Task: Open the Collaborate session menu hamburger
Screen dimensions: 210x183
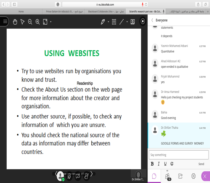Action: click(x=5, y=21)
